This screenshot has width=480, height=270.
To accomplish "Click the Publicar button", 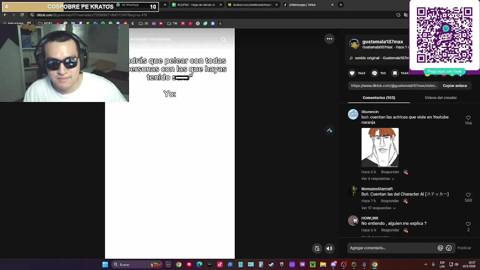I will tap(464, 248).
